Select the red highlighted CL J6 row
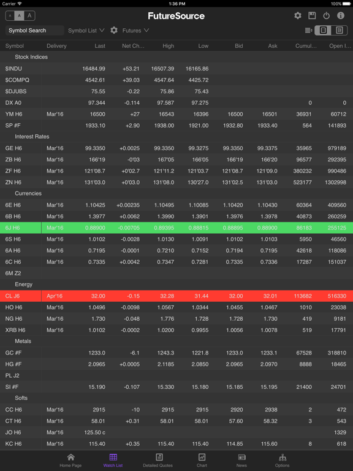This screenshot has height=471, width=353. pos(176,296)
